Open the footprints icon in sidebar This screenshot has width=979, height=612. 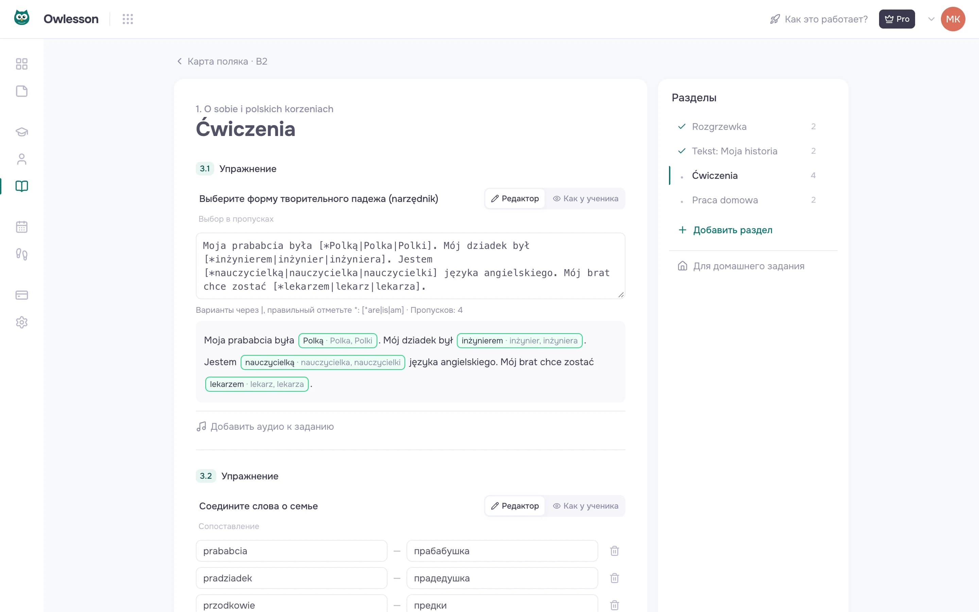(x=22, y=254)
